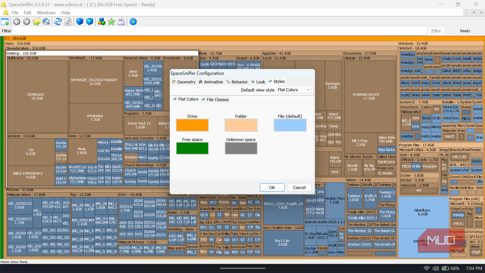
Task: Select the File Classes sub-tab
Action: (215, 100)
